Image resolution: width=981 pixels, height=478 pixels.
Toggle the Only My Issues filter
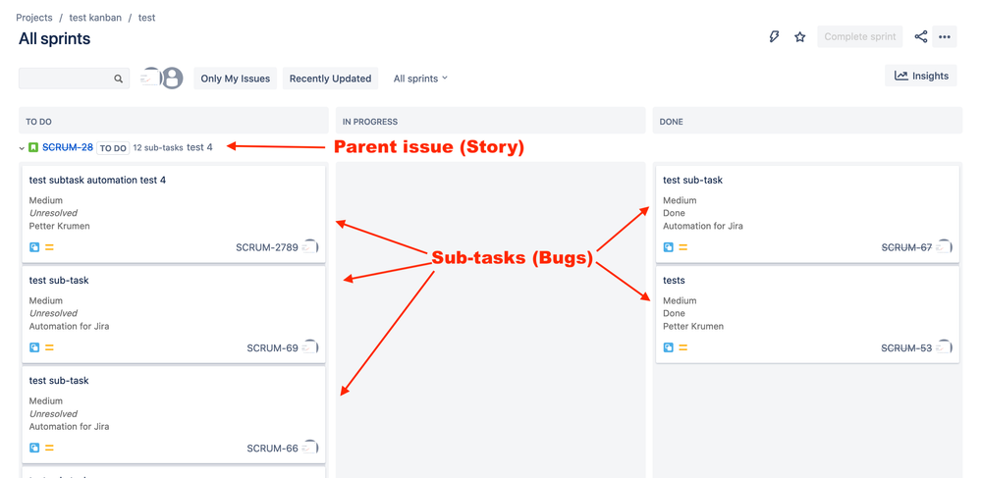(236, 79)
